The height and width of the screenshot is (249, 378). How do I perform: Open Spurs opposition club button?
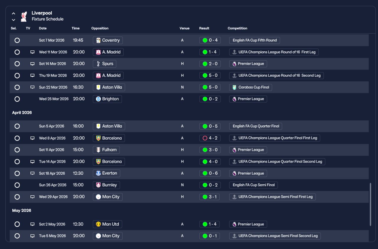[105, 64]
